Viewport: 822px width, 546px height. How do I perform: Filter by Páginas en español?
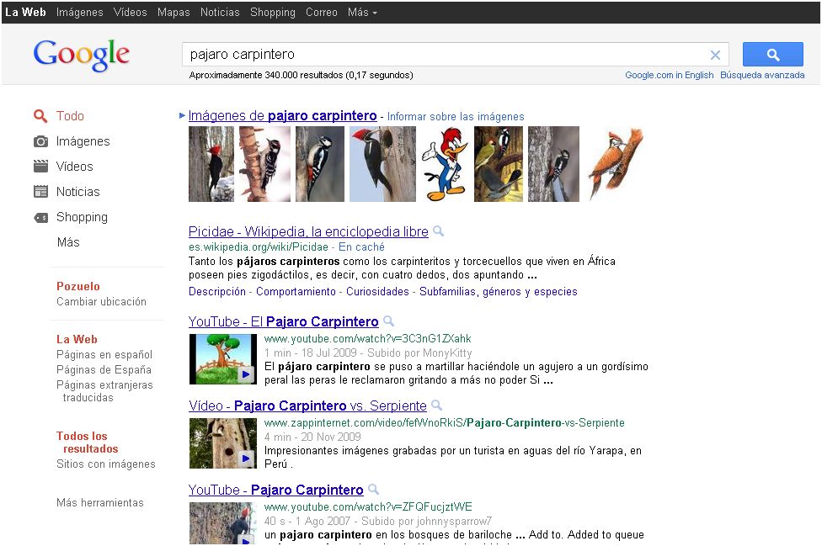(104, 354)
